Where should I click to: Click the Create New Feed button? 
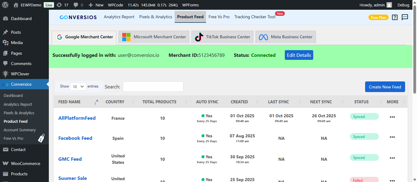(x=385, y=87)
